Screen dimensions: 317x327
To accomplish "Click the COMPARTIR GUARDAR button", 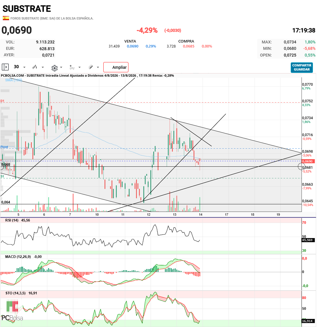I will pos(302,68).
